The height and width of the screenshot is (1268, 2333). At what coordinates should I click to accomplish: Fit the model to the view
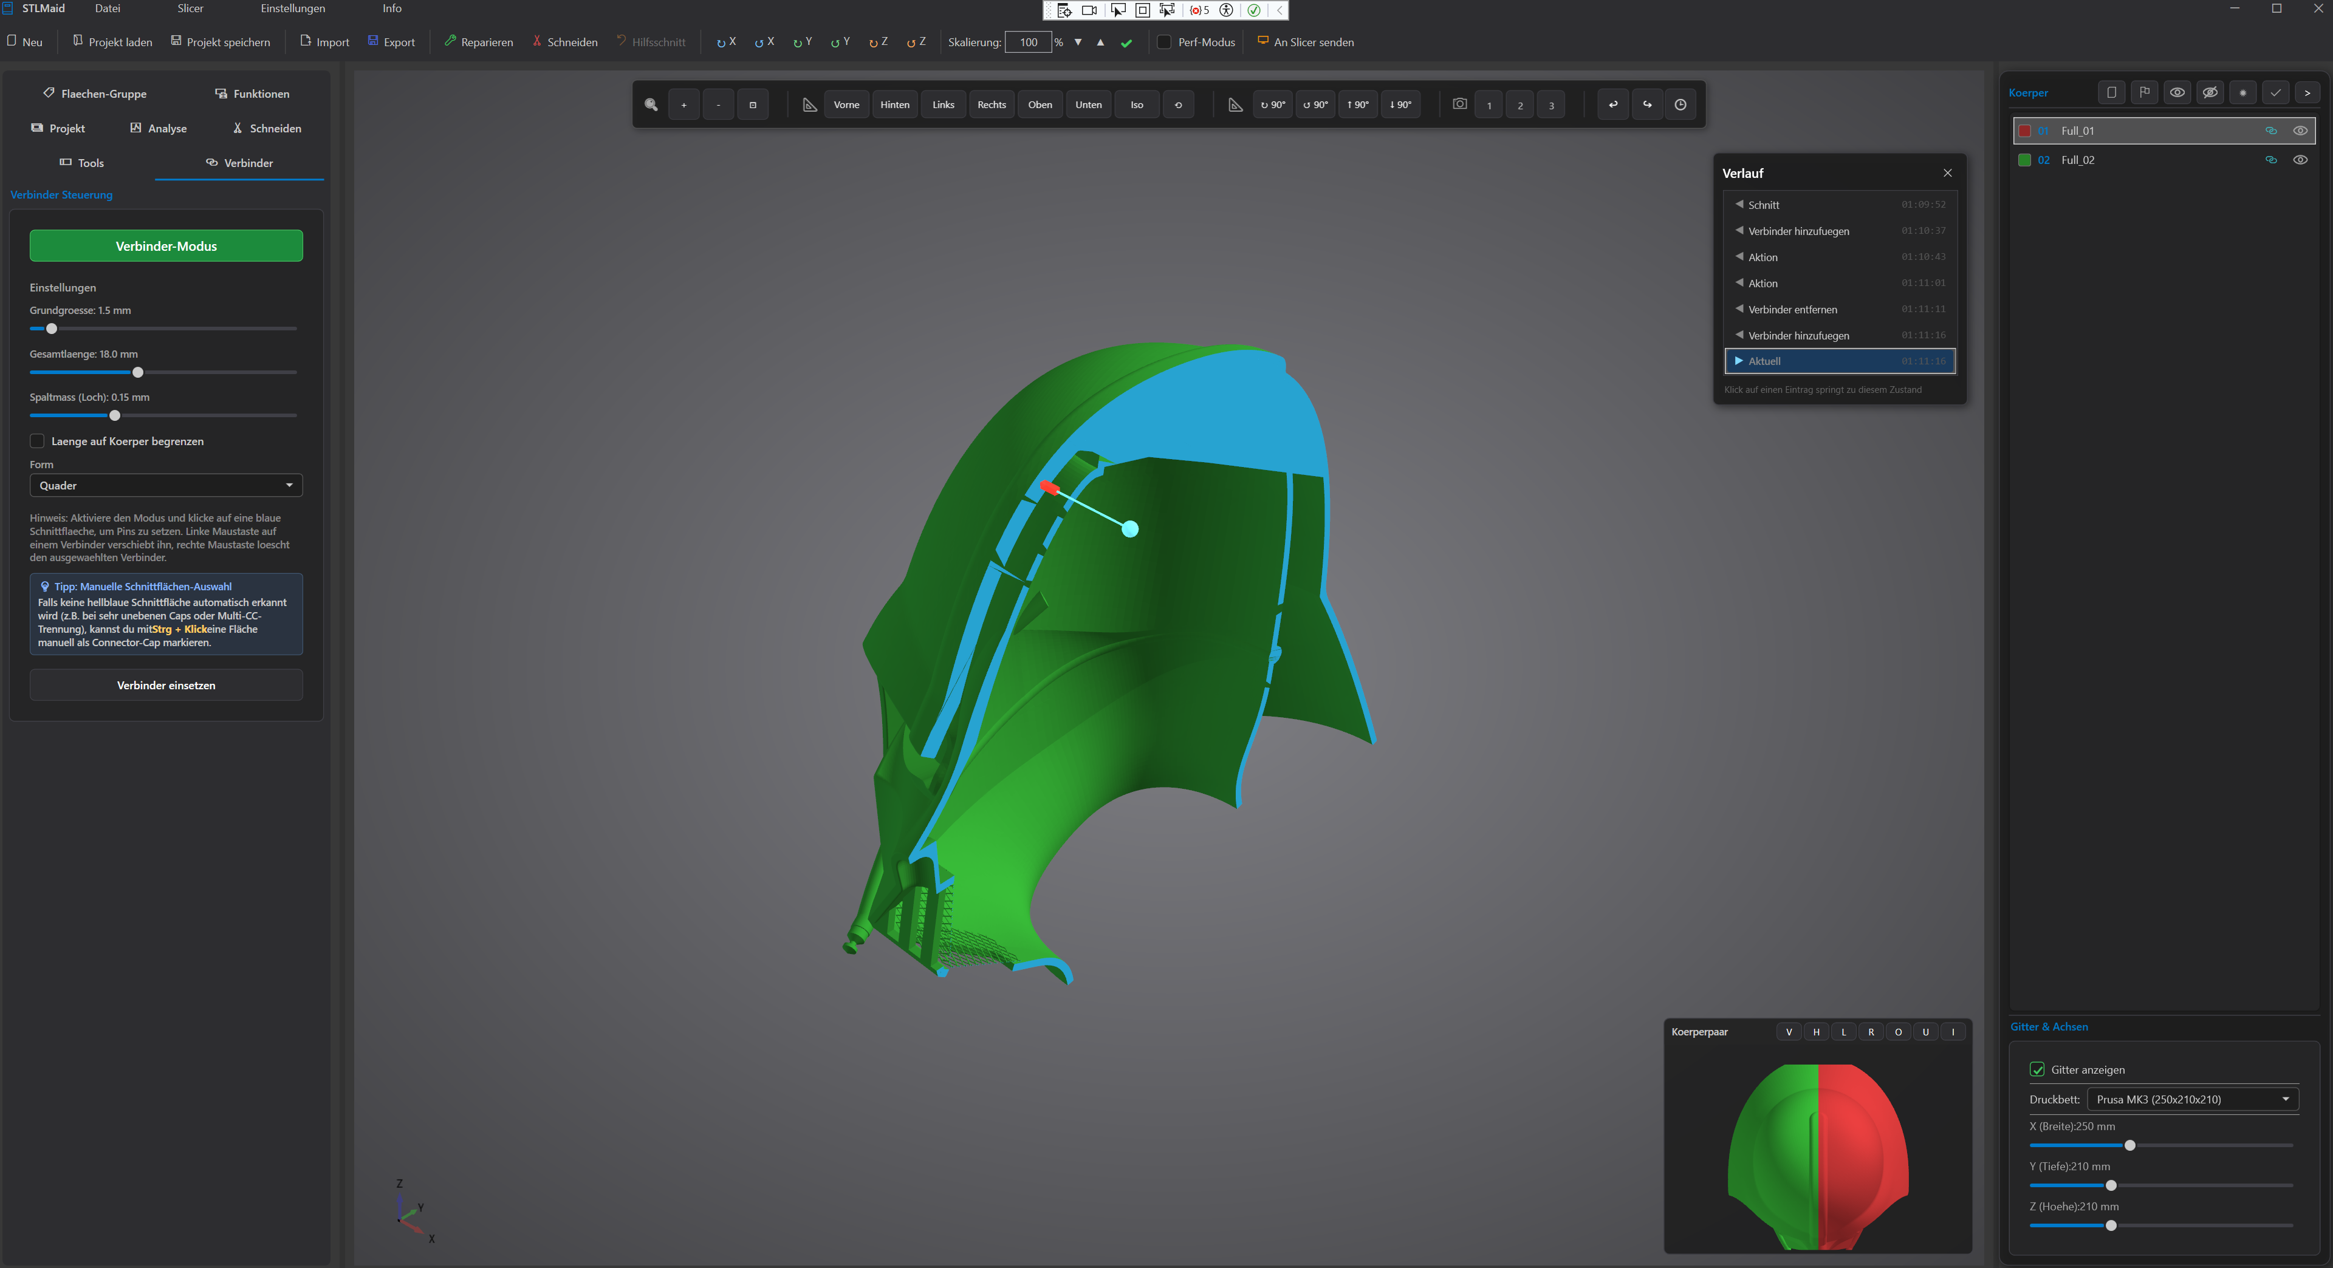click(753, 105)
